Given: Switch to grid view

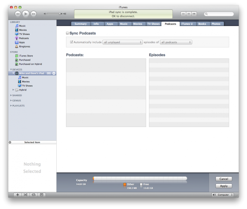Looking at the screenshot, I should (189, 14).
